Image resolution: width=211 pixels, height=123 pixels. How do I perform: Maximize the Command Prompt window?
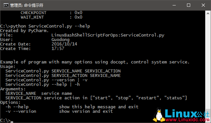tap(189, 5)
